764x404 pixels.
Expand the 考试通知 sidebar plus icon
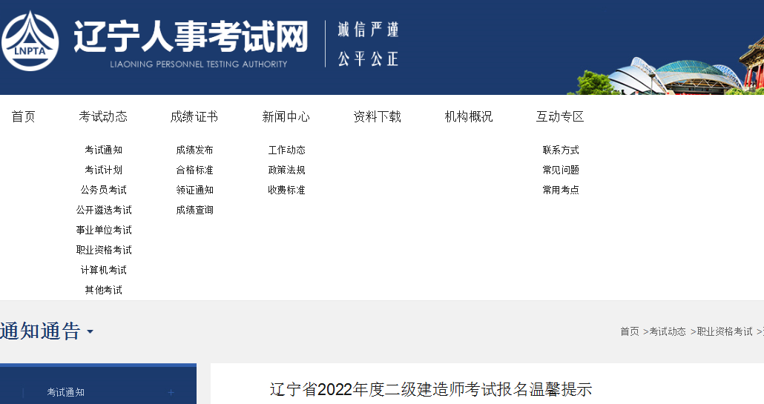coord(171,392)
